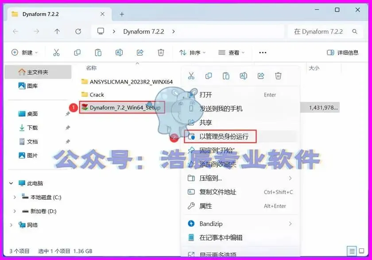
Task: Go forward with the right arrow
Action: (x=36, y=31)
